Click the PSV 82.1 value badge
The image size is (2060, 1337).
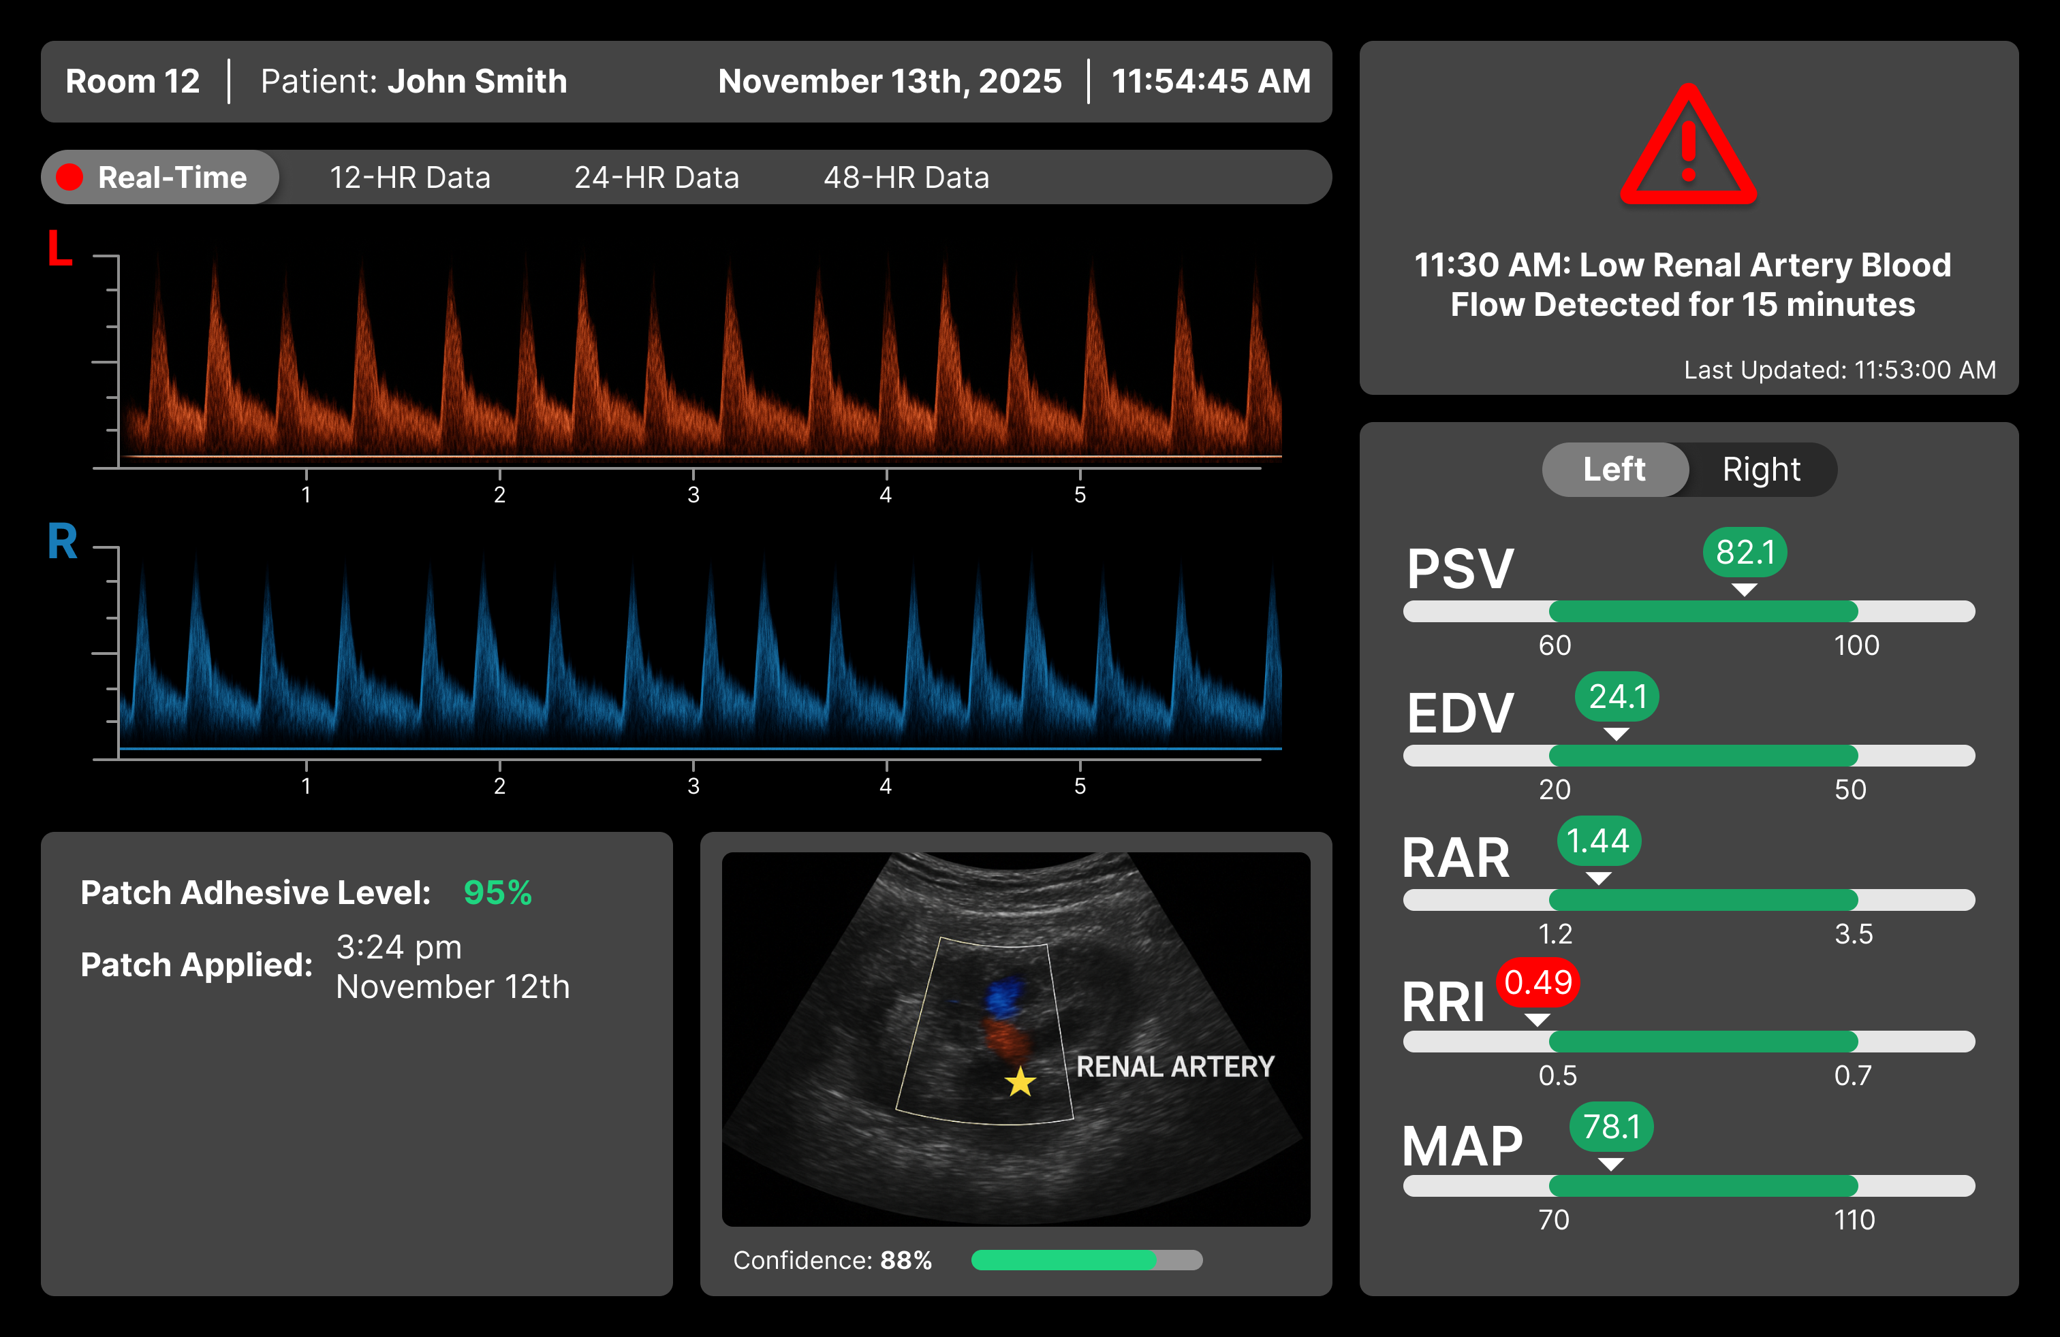[x=1745, y=551]
